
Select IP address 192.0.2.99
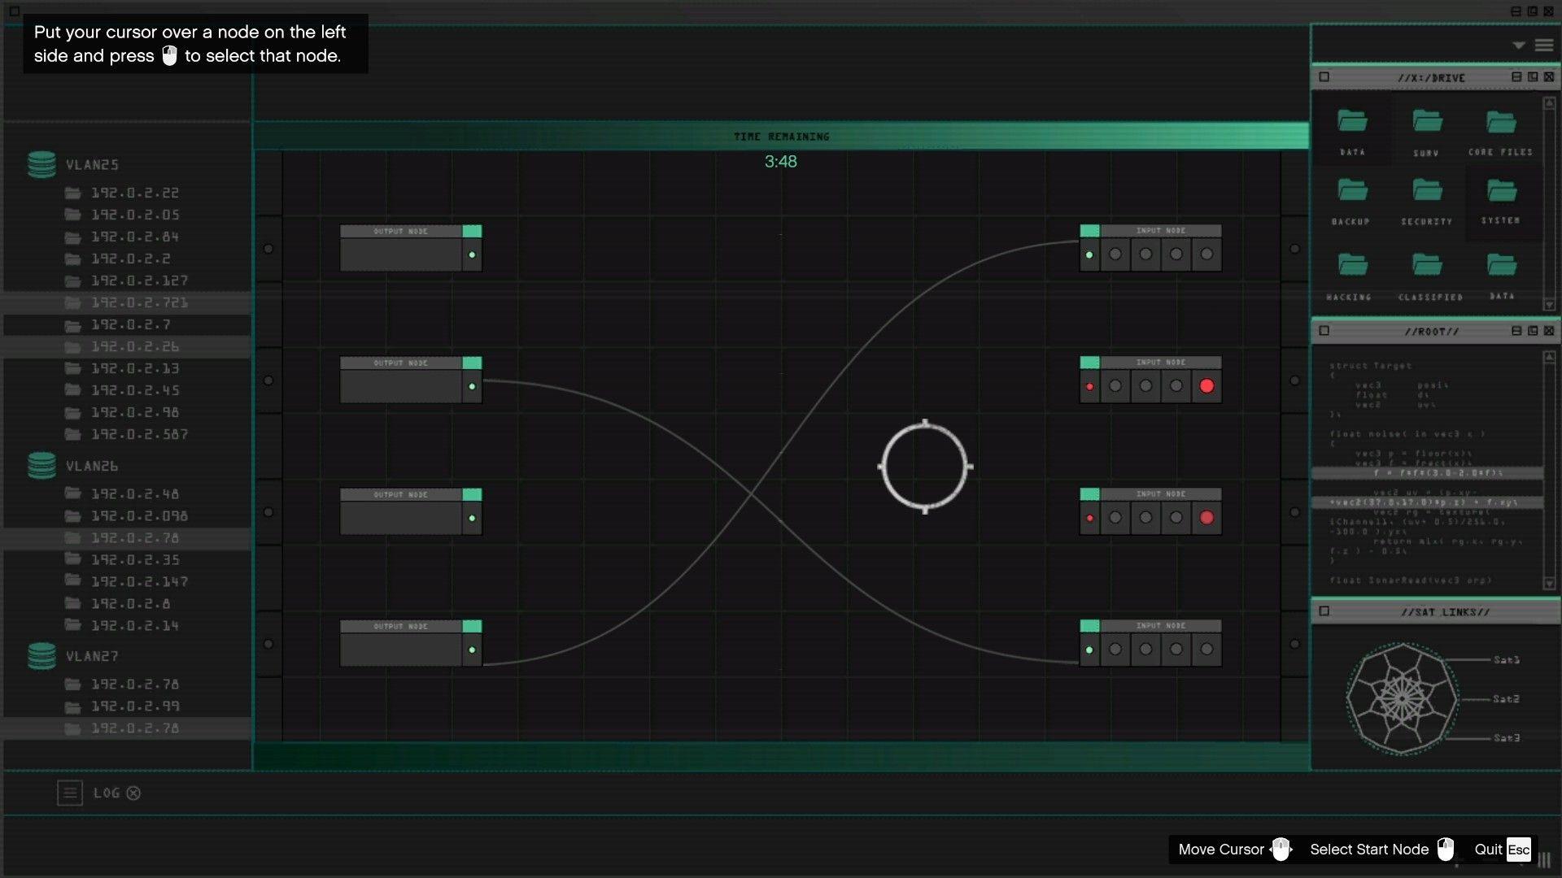pyautogui.click(x=134, y=706)
